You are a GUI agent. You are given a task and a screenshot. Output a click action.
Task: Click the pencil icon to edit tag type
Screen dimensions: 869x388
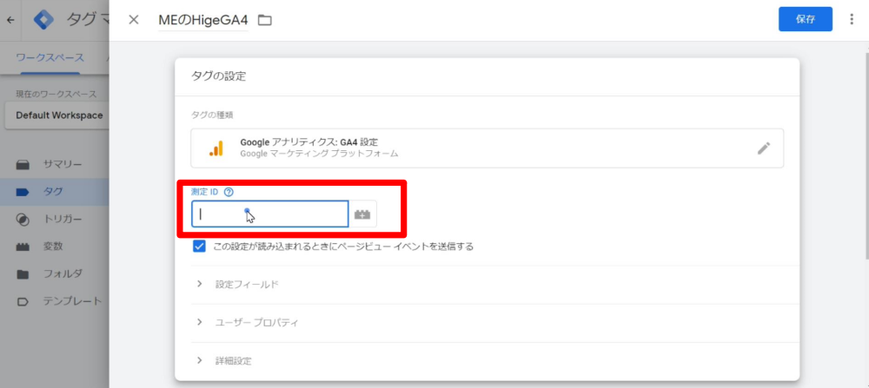coord(764,148)
